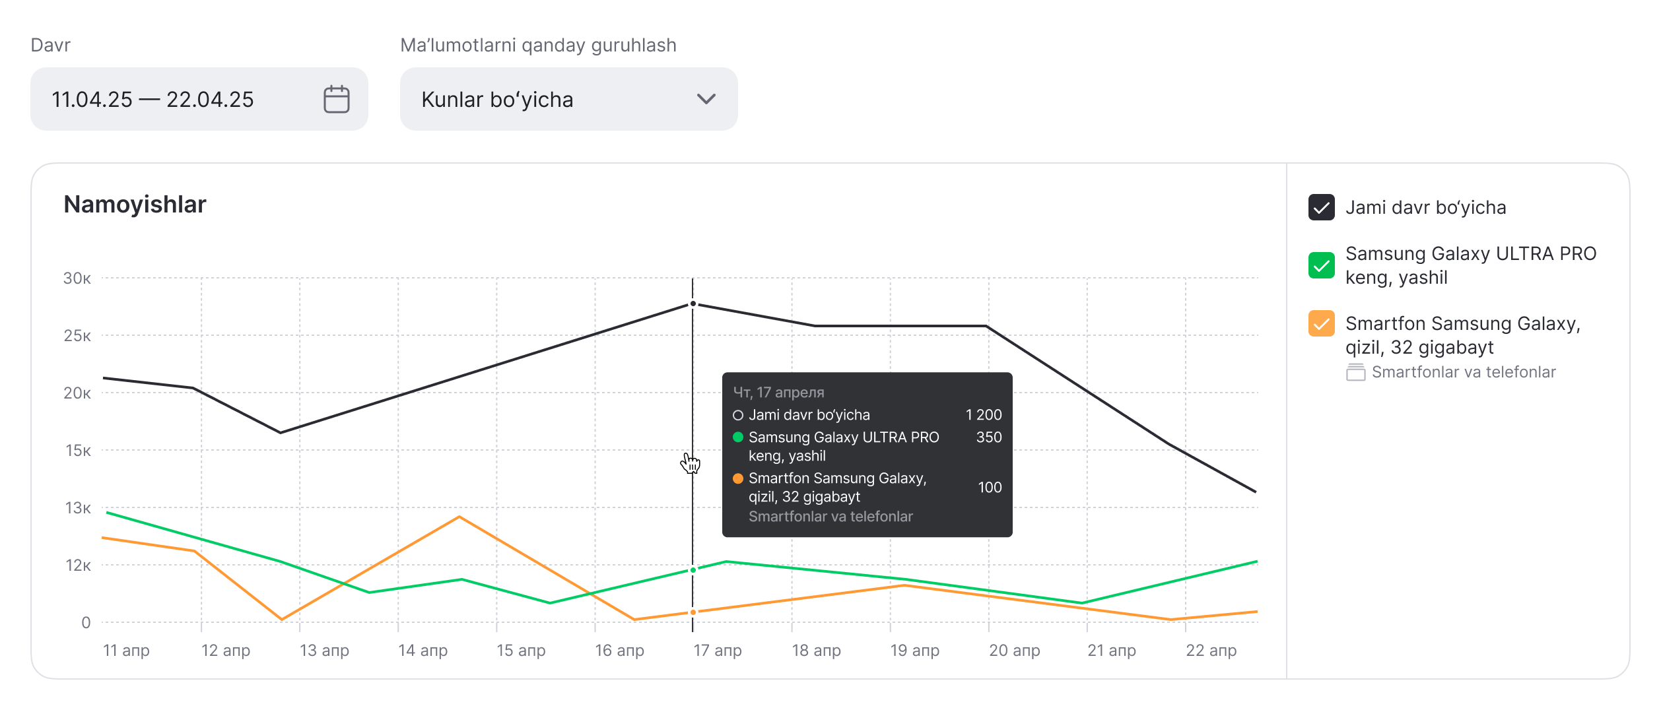Image resolution: width=1661 pixels, height=710 pixels.
Task: Toggle the orange Smartfon Samsung Galaxy checkbox
Action: coord(1322,323)
